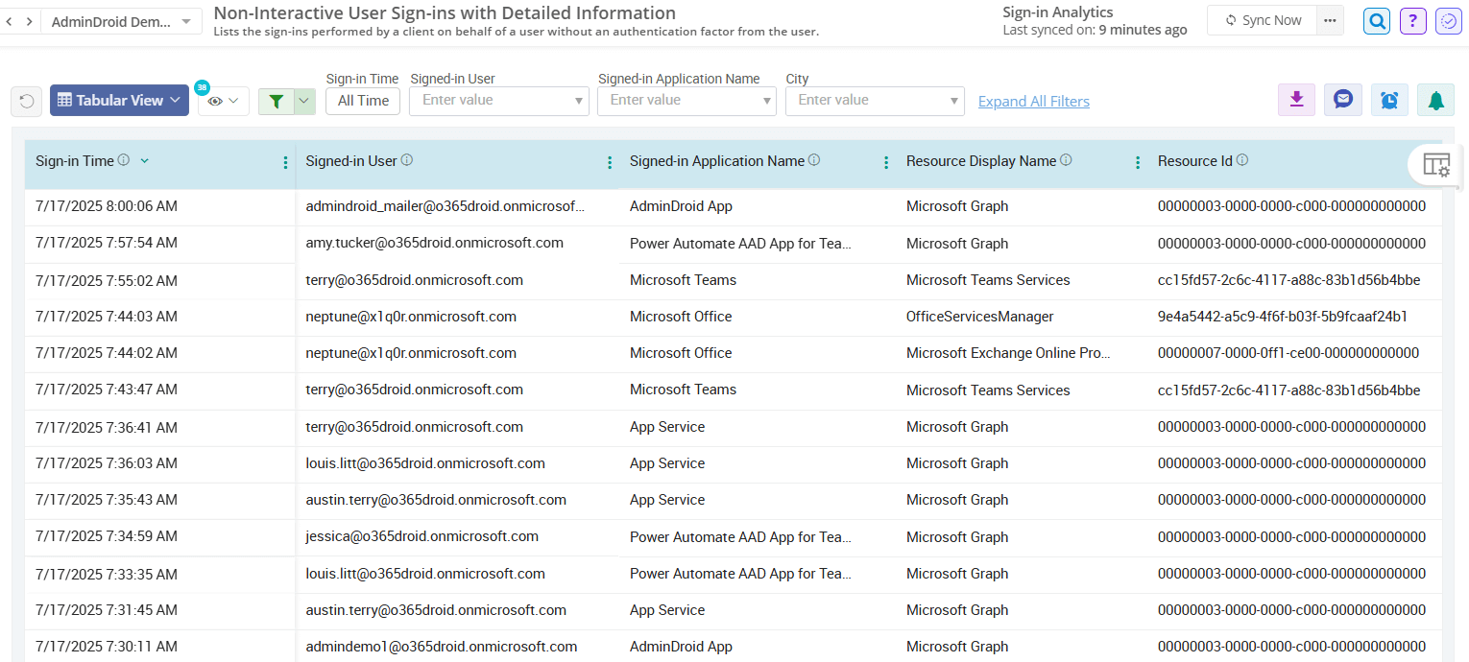Click the restore default view refresh icon
Image resolution: width=1469 pixels, height=662 pixels.
point(26,101)
